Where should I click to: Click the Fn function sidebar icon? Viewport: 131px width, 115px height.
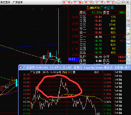(128, 57)
